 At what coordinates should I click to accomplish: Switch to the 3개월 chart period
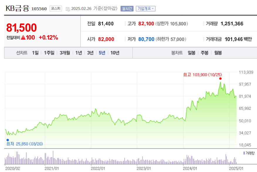tap(65, 53)
